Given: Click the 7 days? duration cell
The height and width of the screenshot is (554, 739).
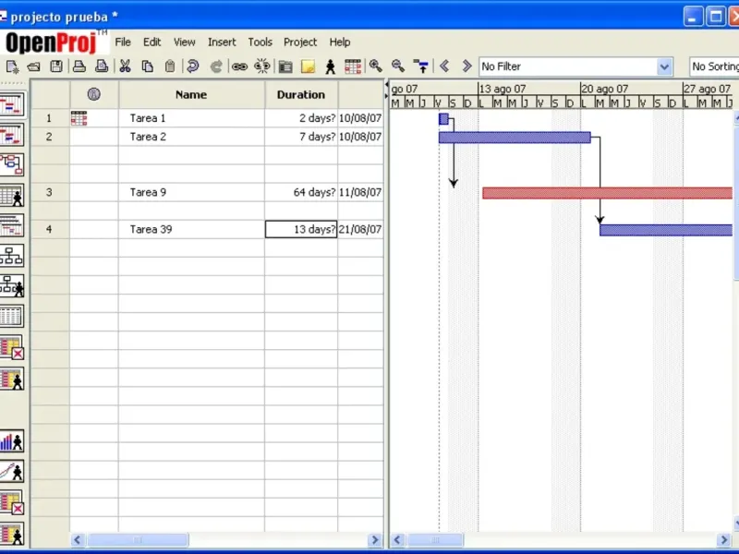Looking at the screenshot, I should 301,137.
